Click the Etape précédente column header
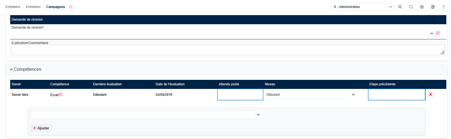 [382, 84]
